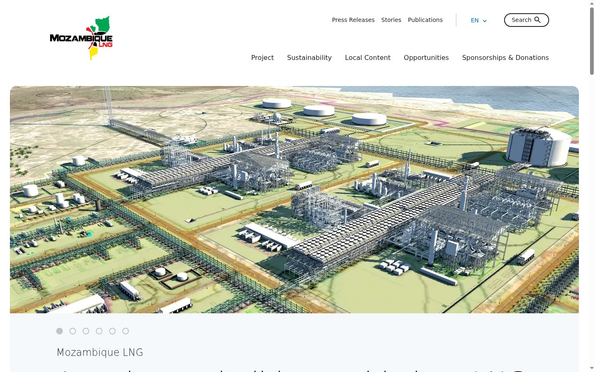Open the Project menu
The image size is (595, 372).
pos(262,57)
